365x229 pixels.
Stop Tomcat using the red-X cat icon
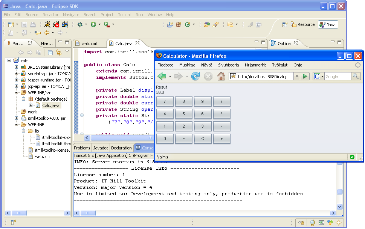pyautogui.click(x=56, y=24)
